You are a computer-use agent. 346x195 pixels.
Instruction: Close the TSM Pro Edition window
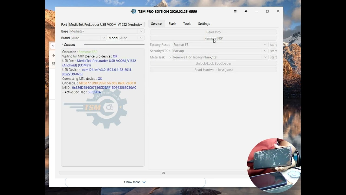[278, 11]
